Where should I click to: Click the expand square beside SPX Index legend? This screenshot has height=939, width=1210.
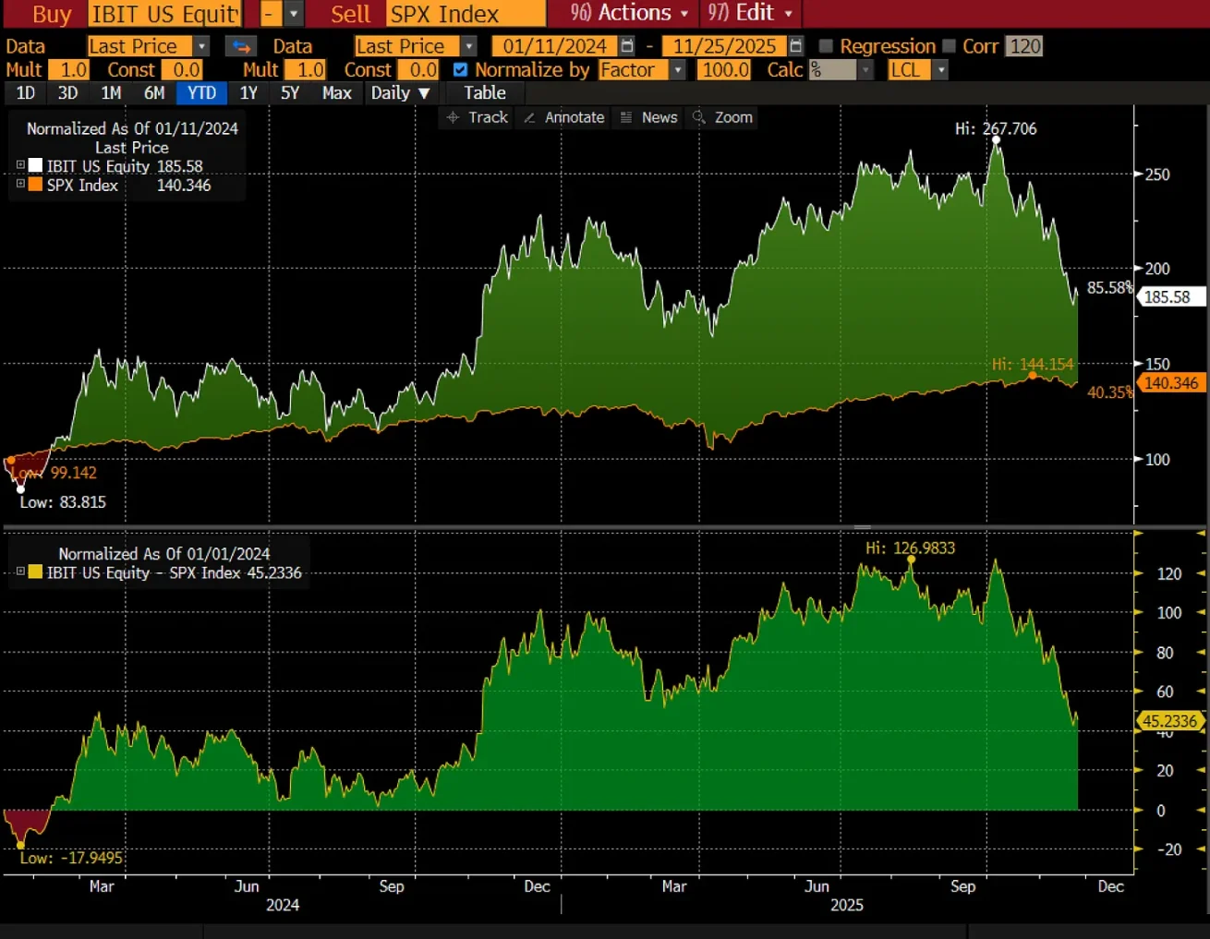pos(20,185)
